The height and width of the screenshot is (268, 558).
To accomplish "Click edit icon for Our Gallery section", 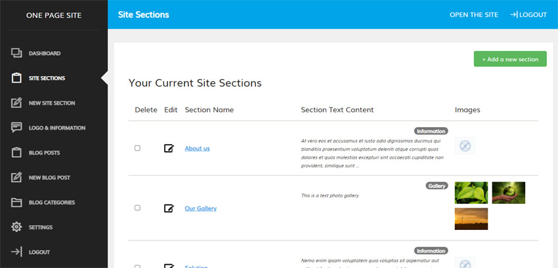I will click(x=169, y=208).
